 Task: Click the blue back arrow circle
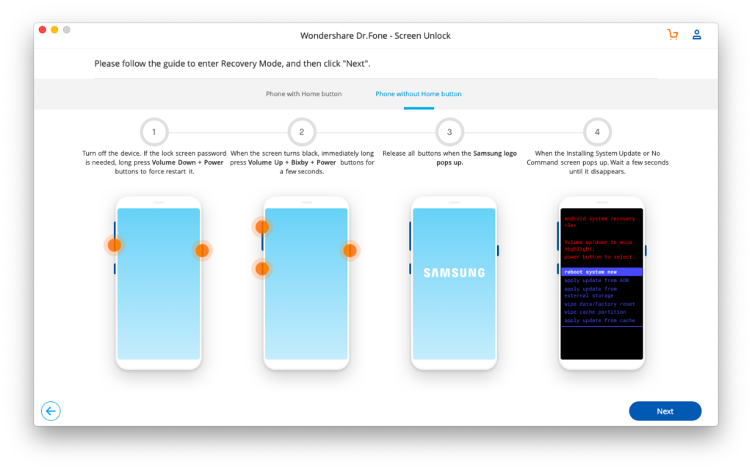tap(51, 411)
